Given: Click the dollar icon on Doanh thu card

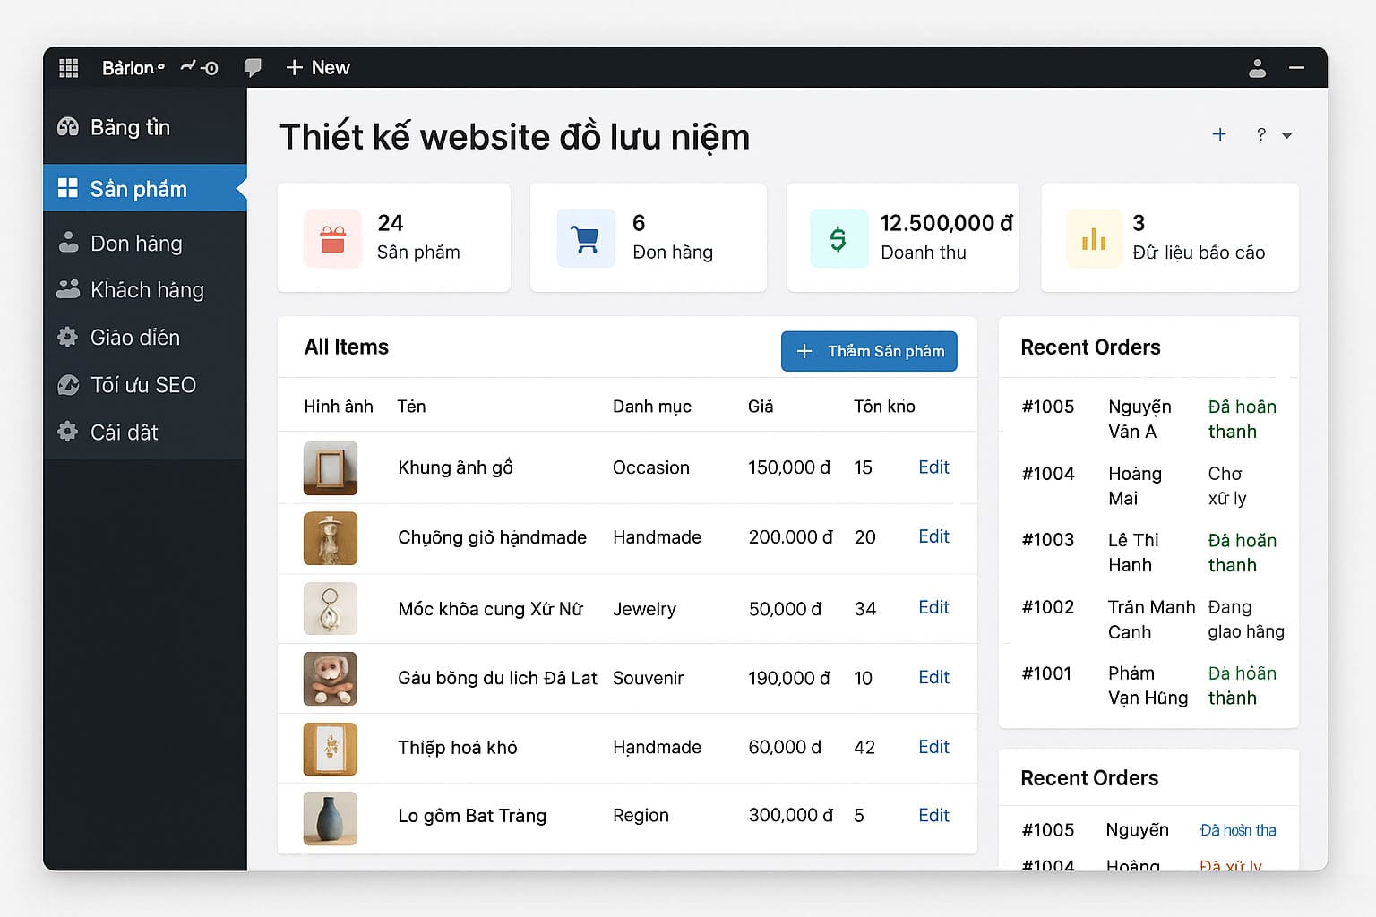Looking at the screenshot, I should coord(838,238).
